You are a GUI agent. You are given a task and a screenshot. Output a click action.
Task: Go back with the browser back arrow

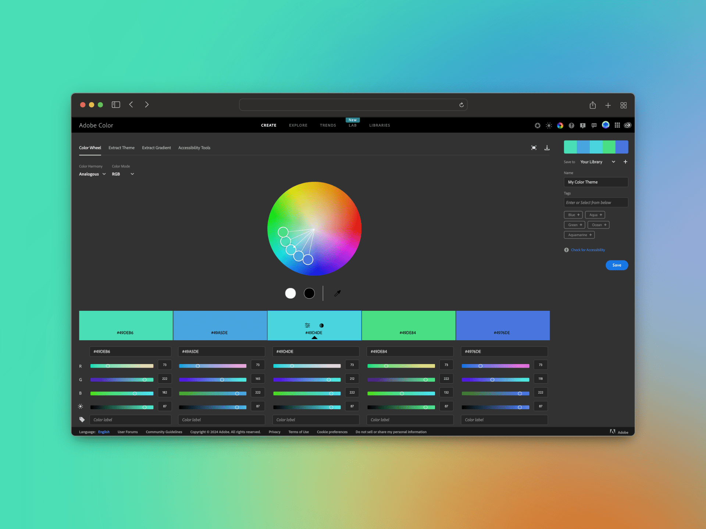pos(131,105)
